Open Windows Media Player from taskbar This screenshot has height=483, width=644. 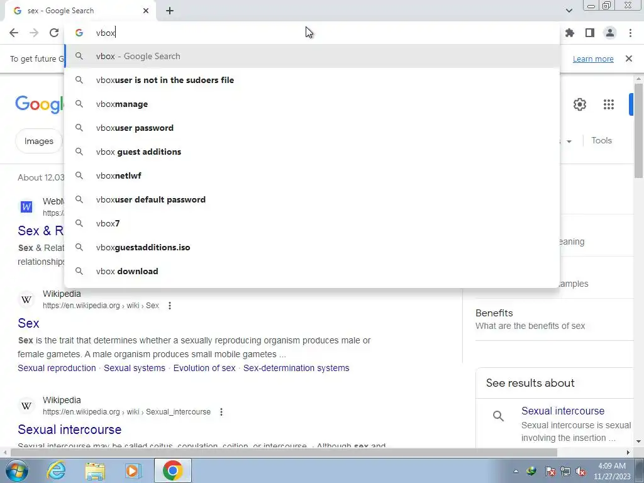133,470
